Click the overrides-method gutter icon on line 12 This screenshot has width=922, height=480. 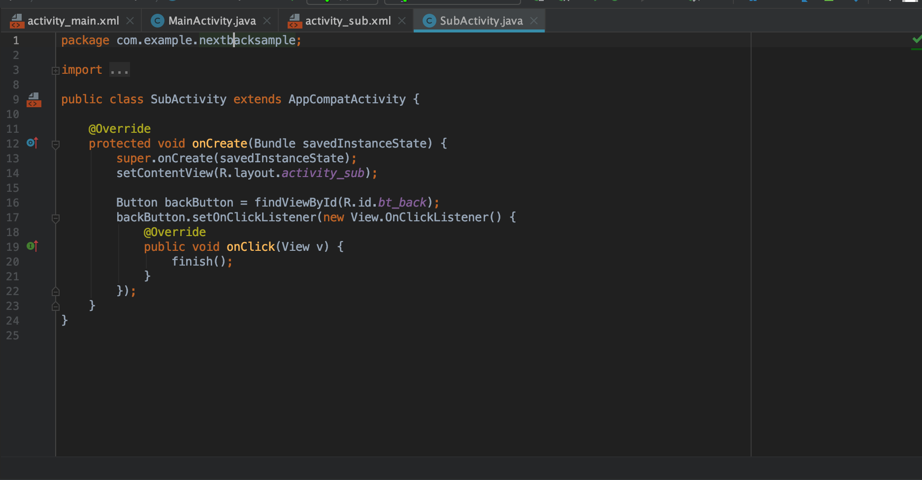tap(32, 143)
